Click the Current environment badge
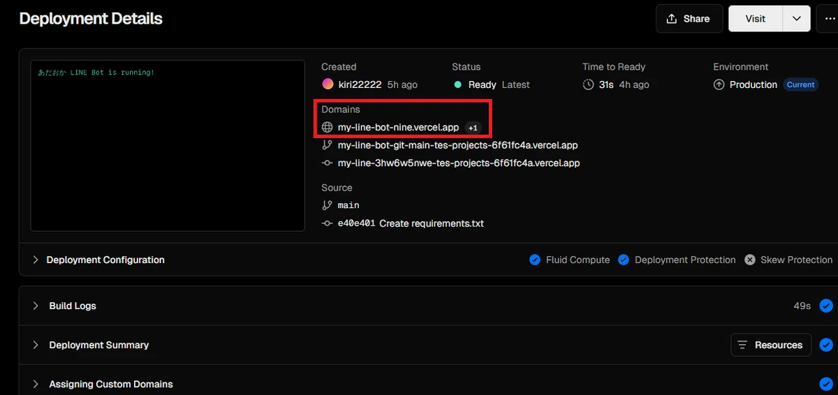This screenshot has width=838, height=395. [800, 84]
